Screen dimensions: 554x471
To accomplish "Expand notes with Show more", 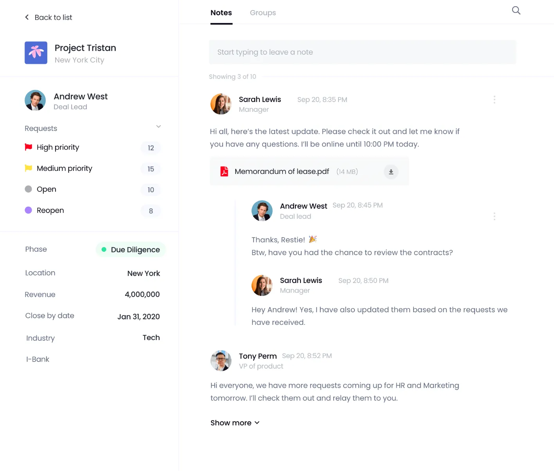I will point(235,423).
